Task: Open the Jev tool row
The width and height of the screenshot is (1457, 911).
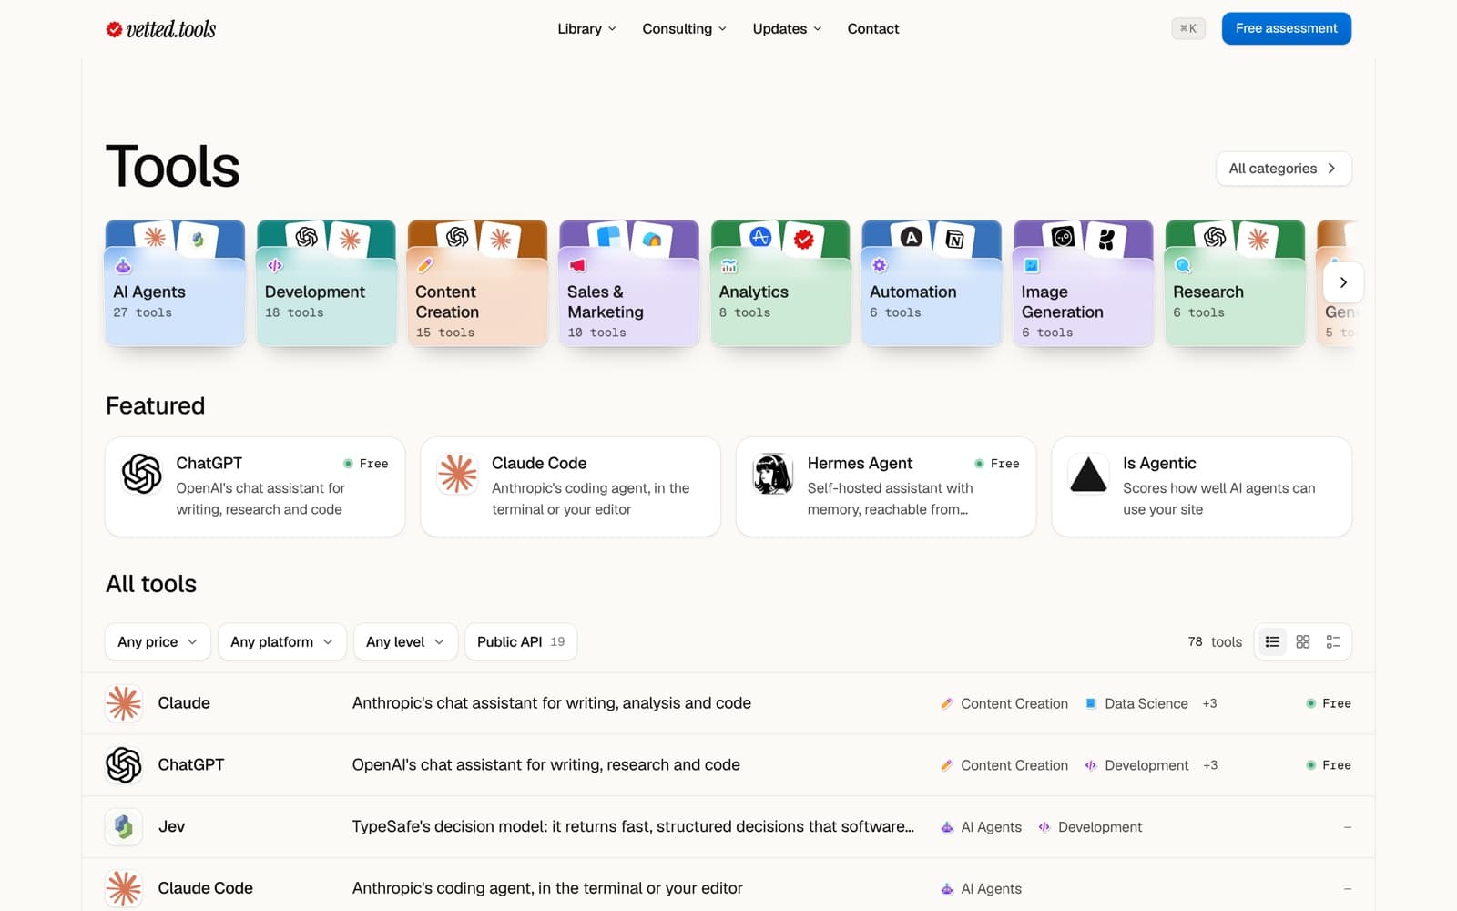Action: pos(728,827)
